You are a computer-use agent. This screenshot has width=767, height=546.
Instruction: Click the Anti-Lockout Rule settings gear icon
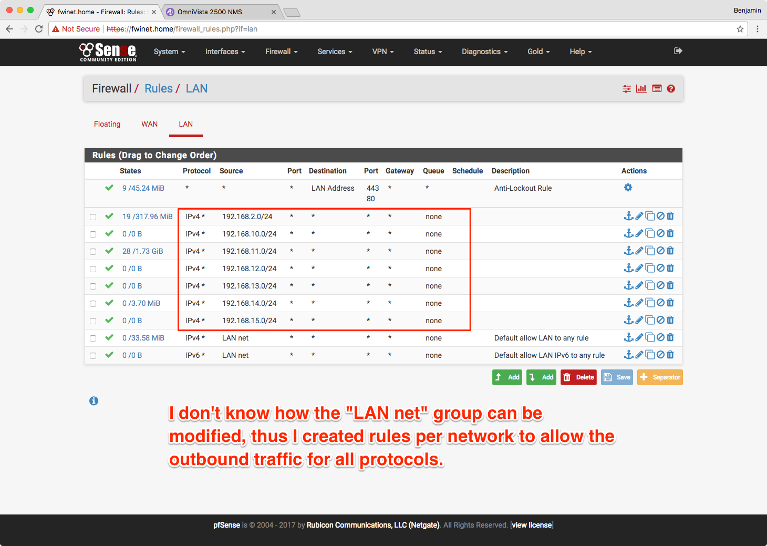point(628,188)
